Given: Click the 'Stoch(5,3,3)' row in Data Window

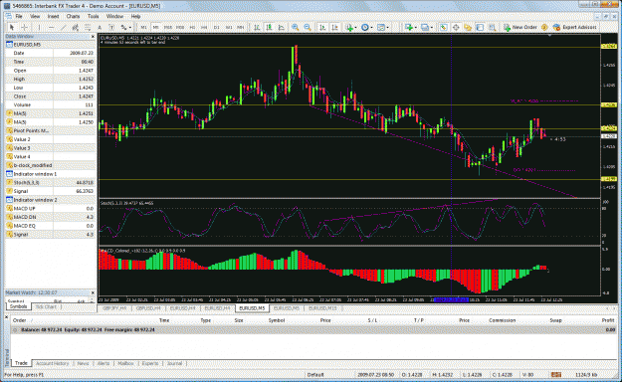Looking at the screenshot, I should point(50,182).
